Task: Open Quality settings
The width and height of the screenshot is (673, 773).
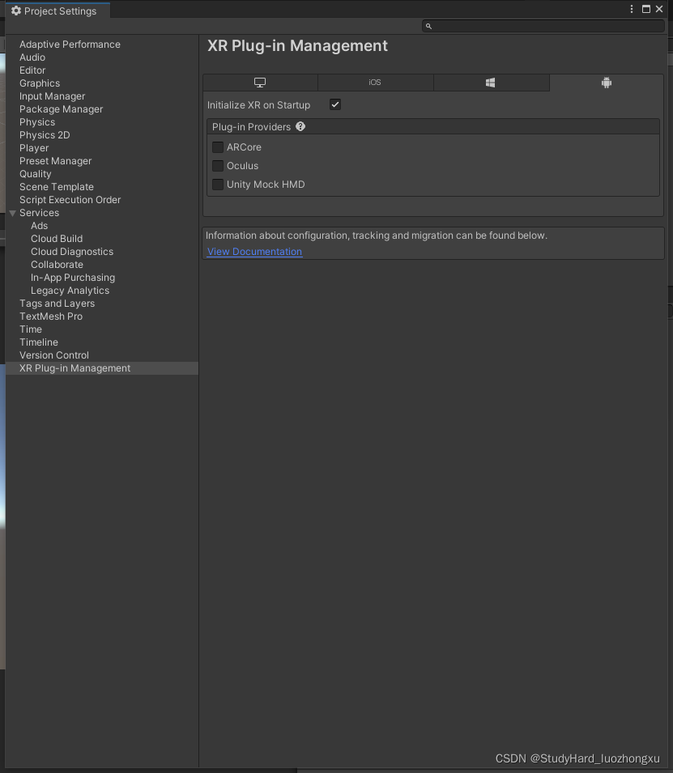Action: [x=35, y=174]
